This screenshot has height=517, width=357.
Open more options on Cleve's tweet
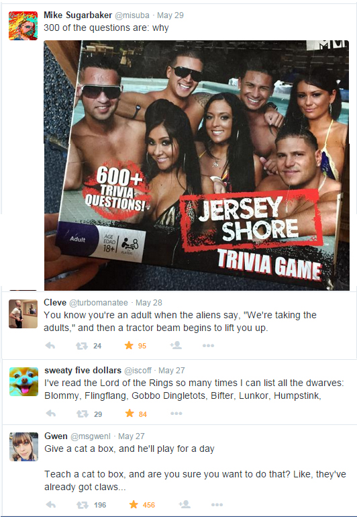pyautogui.click(x=208, y=346)
